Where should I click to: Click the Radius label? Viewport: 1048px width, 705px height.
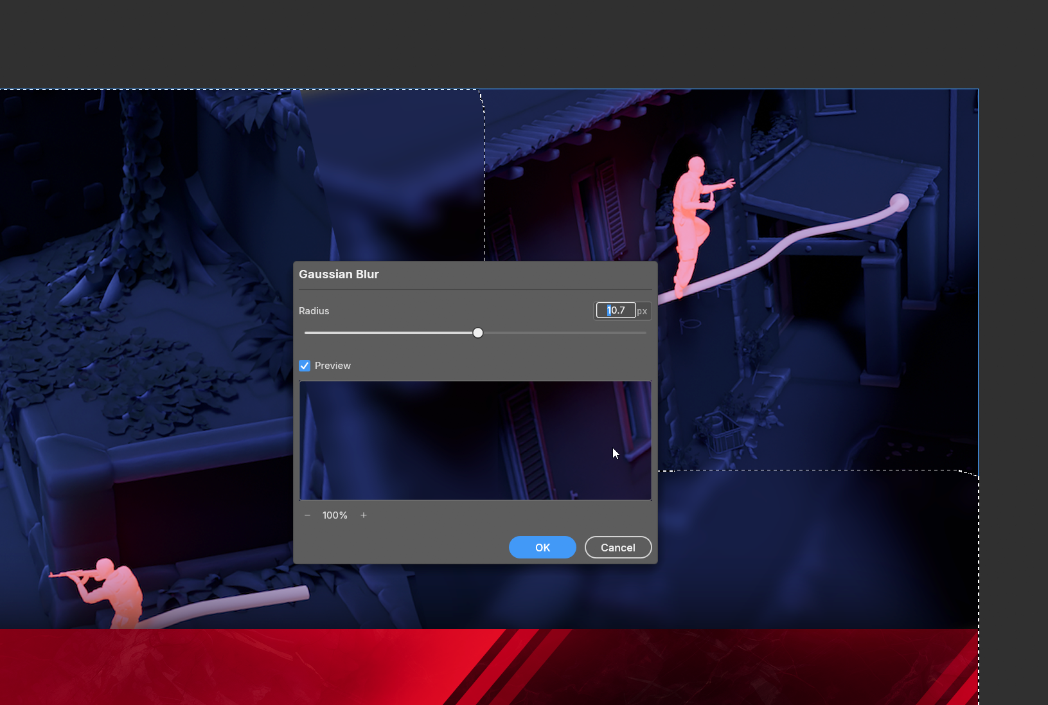point(314,311)
